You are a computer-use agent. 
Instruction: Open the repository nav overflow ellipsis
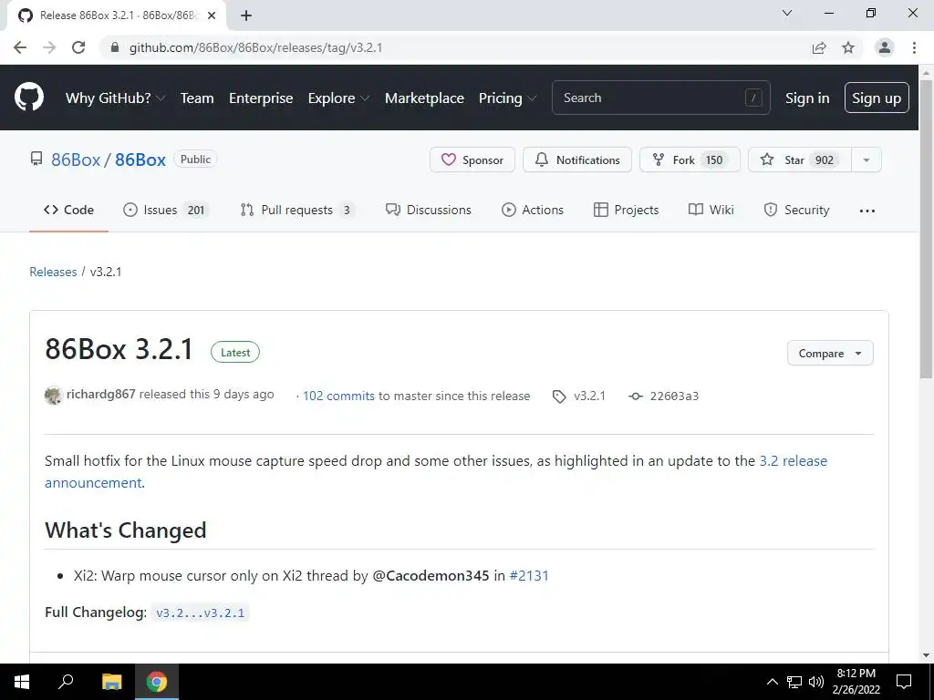[x=867, y=211]
